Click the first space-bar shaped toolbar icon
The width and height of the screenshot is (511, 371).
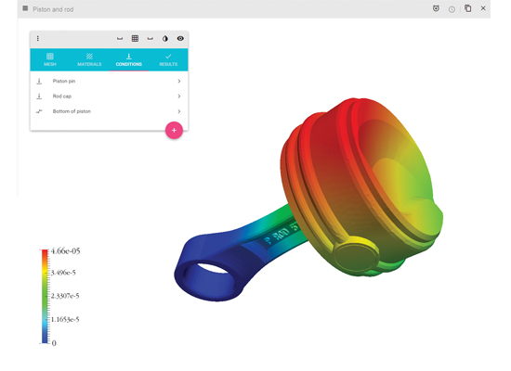pos(120,39)
